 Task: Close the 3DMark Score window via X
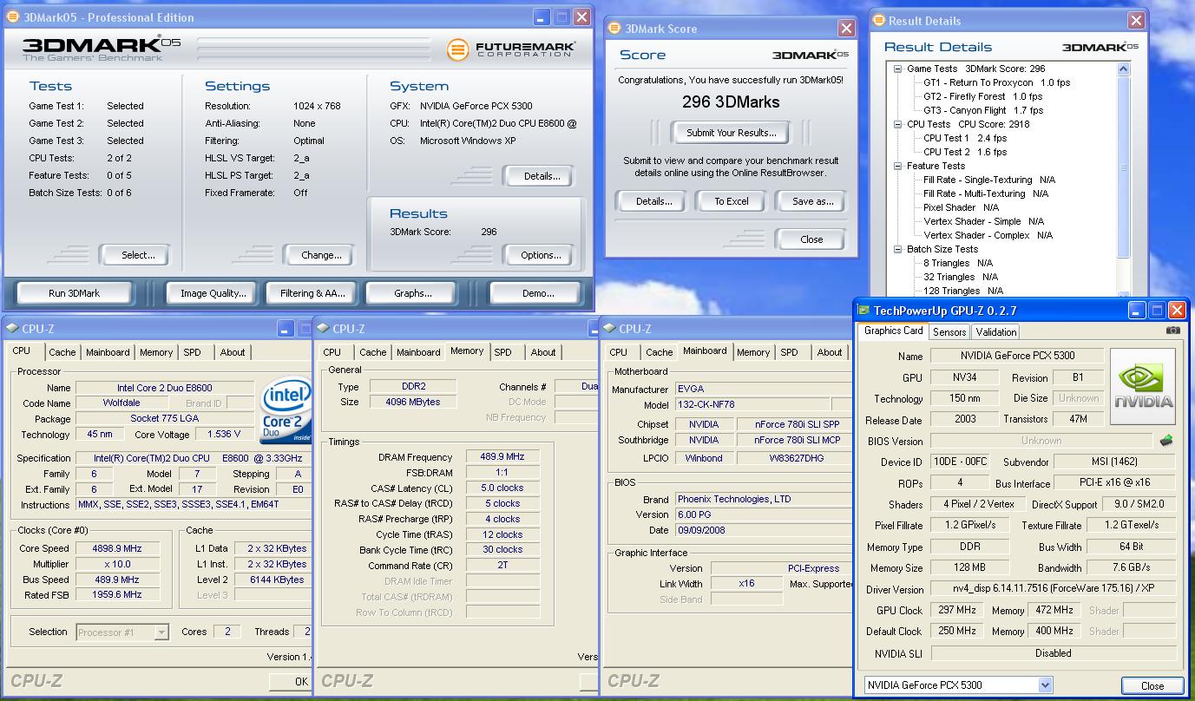tap(846, 29)
